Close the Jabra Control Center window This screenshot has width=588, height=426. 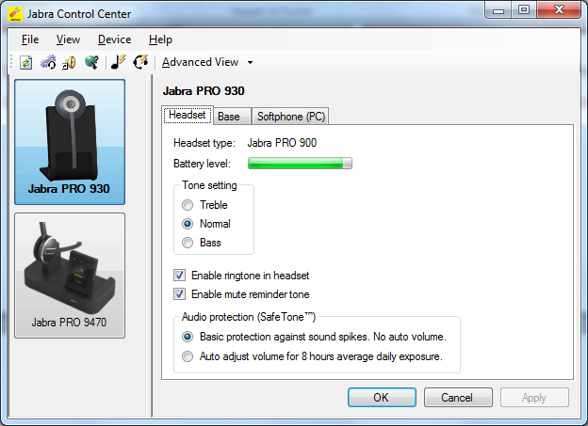[x=559, y=9]
